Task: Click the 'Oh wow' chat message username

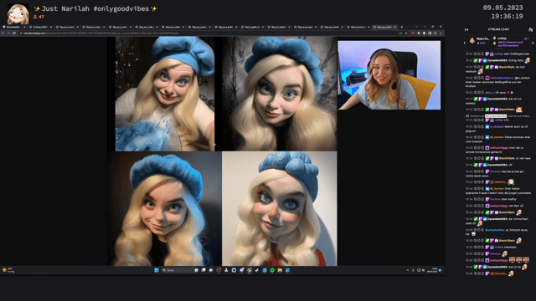Action: 489,92
